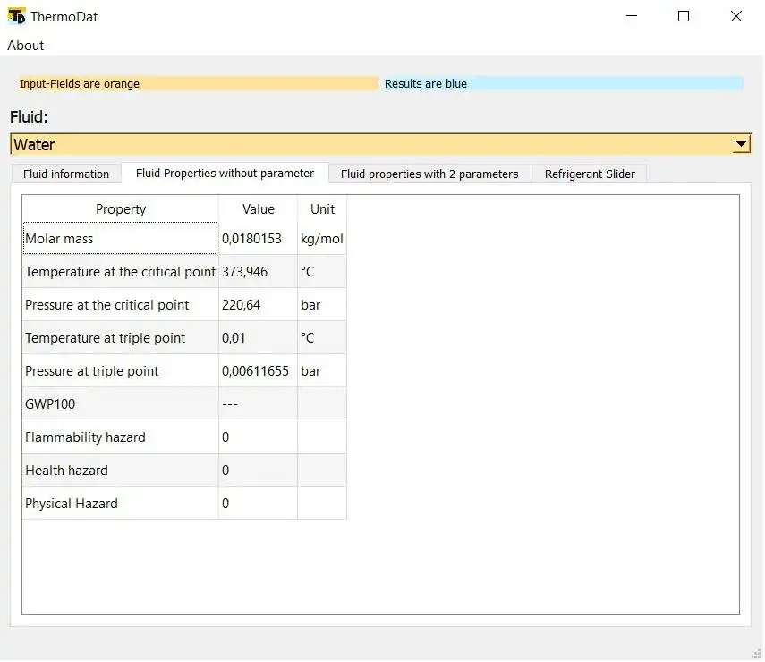Select the Molar mass table row
Image resolution: width=765 pixels, height=662 pixels.
point(121,238)
